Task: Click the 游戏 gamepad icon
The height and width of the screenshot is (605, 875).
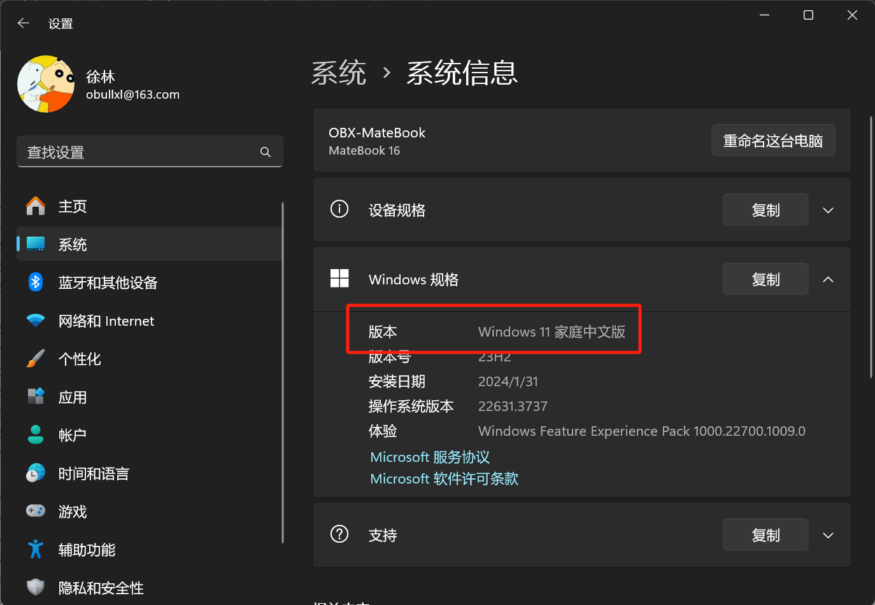Action: point(36,511)
